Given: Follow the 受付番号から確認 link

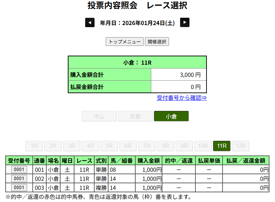Looking at the screenshot, I should pyautogui.click(x=181, y=98).
